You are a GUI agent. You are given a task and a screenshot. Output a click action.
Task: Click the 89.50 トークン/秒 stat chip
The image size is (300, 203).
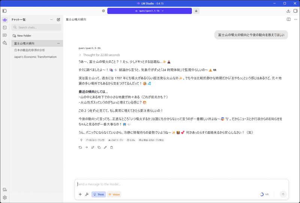(x=95, y=140)
